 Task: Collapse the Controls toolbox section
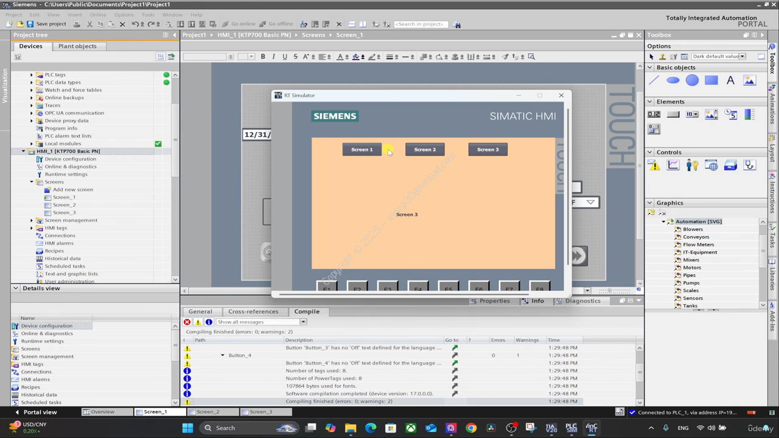[x=650, y=152]
